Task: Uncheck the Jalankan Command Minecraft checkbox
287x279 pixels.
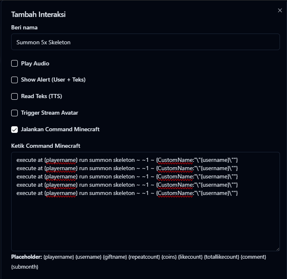Action: [14, 129]
